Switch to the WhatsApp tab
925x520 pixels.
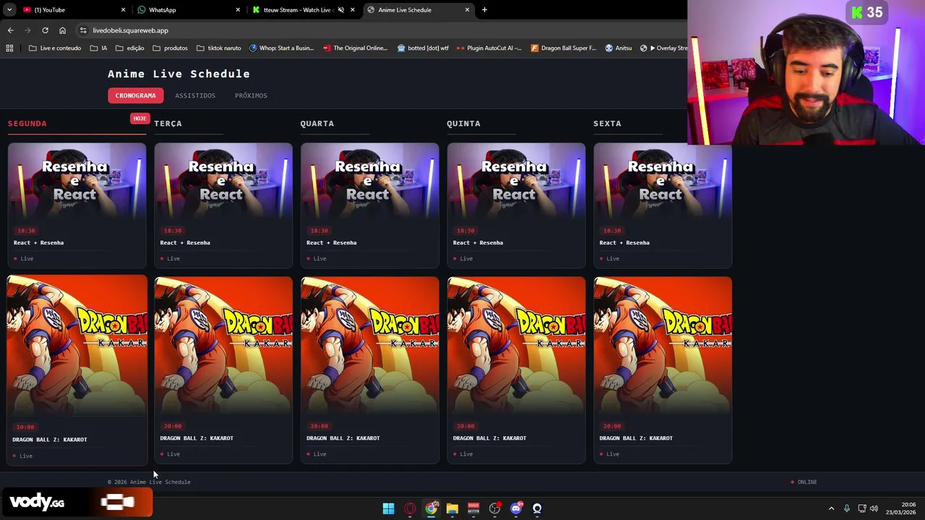tap(189, 10)
